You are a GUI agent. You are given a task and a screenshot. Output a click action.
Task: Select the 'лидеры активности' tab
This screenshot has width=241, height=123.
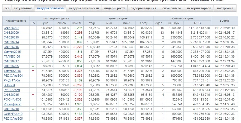click(x=84, y=8)
